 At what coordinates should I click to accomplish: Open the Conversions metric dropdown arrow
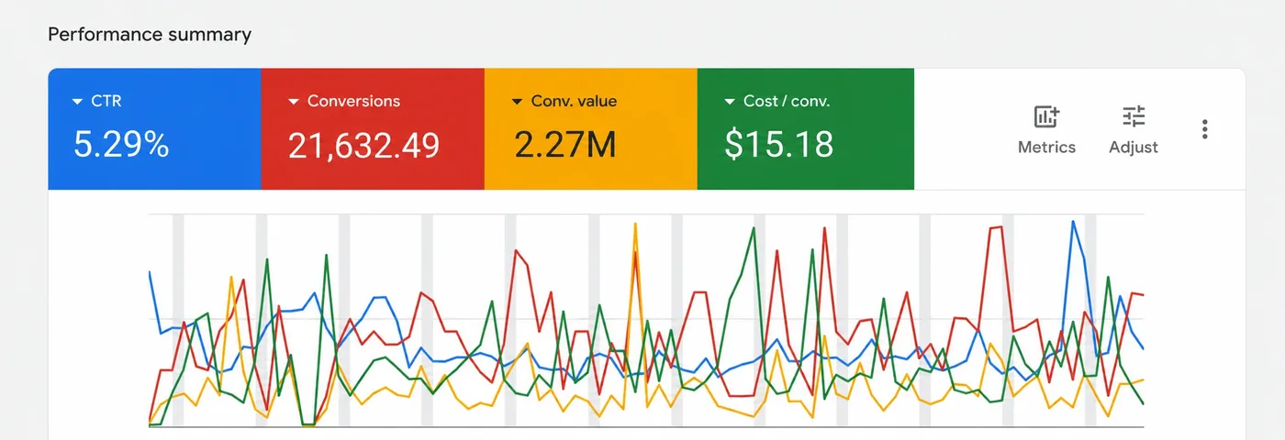pyautogui.click(x=294, y=102)
